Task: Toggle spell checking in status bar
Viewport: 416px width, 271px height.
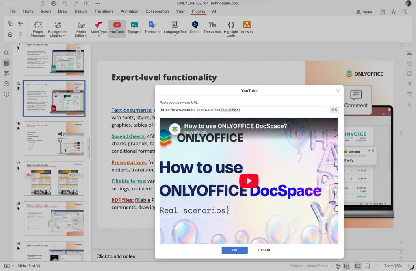Action: 347,266
